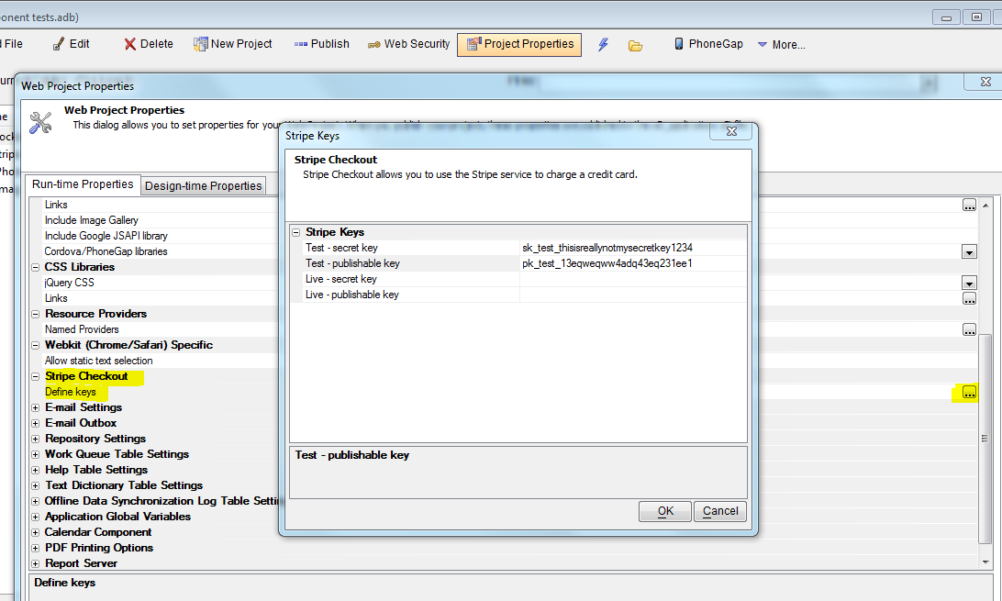Switch to the Run-time Properties tab

83,184
